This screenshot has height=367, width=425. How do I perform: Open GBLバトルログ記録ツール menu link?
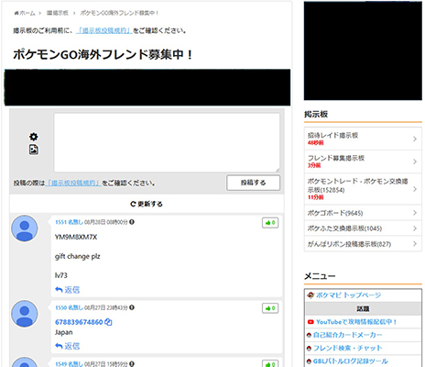[351, 361]
